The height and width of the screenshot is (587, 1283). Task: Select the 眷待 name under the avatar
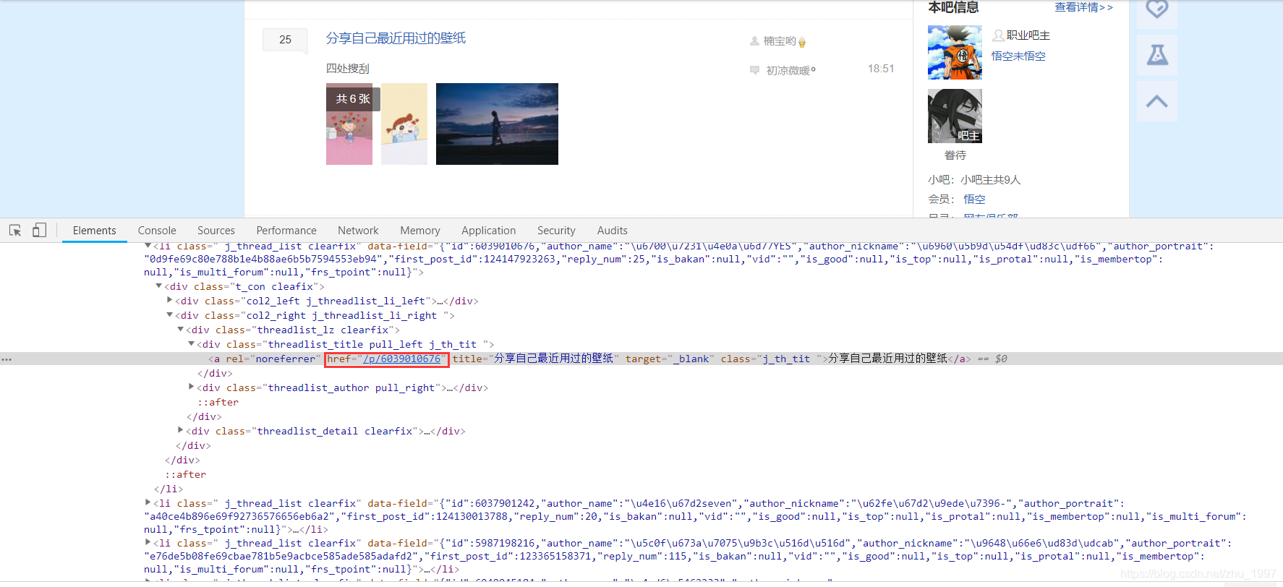tap(955, 155)
